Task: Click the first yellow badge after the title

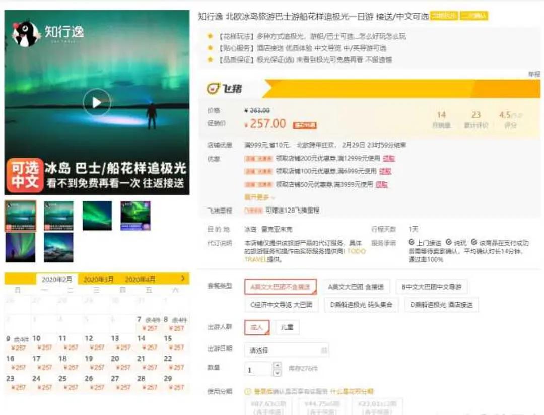Action: point(444,16)
